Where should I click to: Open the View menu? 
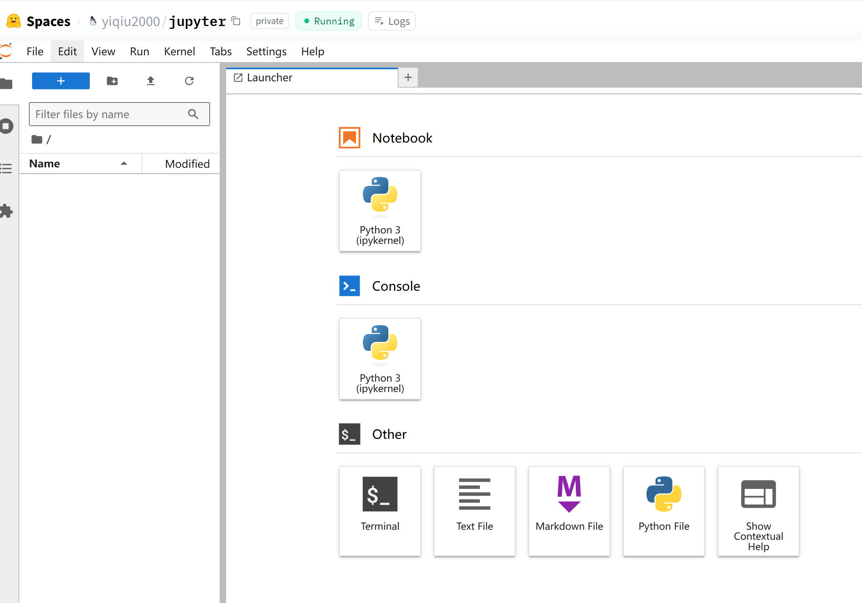pyautogui.click(x=103, y=51)
